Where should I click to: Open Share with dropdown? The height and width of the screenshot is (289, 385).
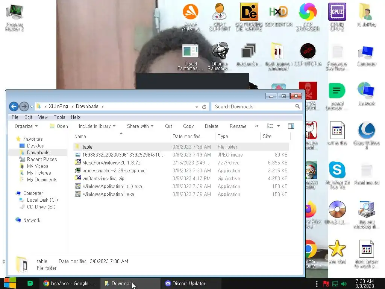(x=140, y=126)
